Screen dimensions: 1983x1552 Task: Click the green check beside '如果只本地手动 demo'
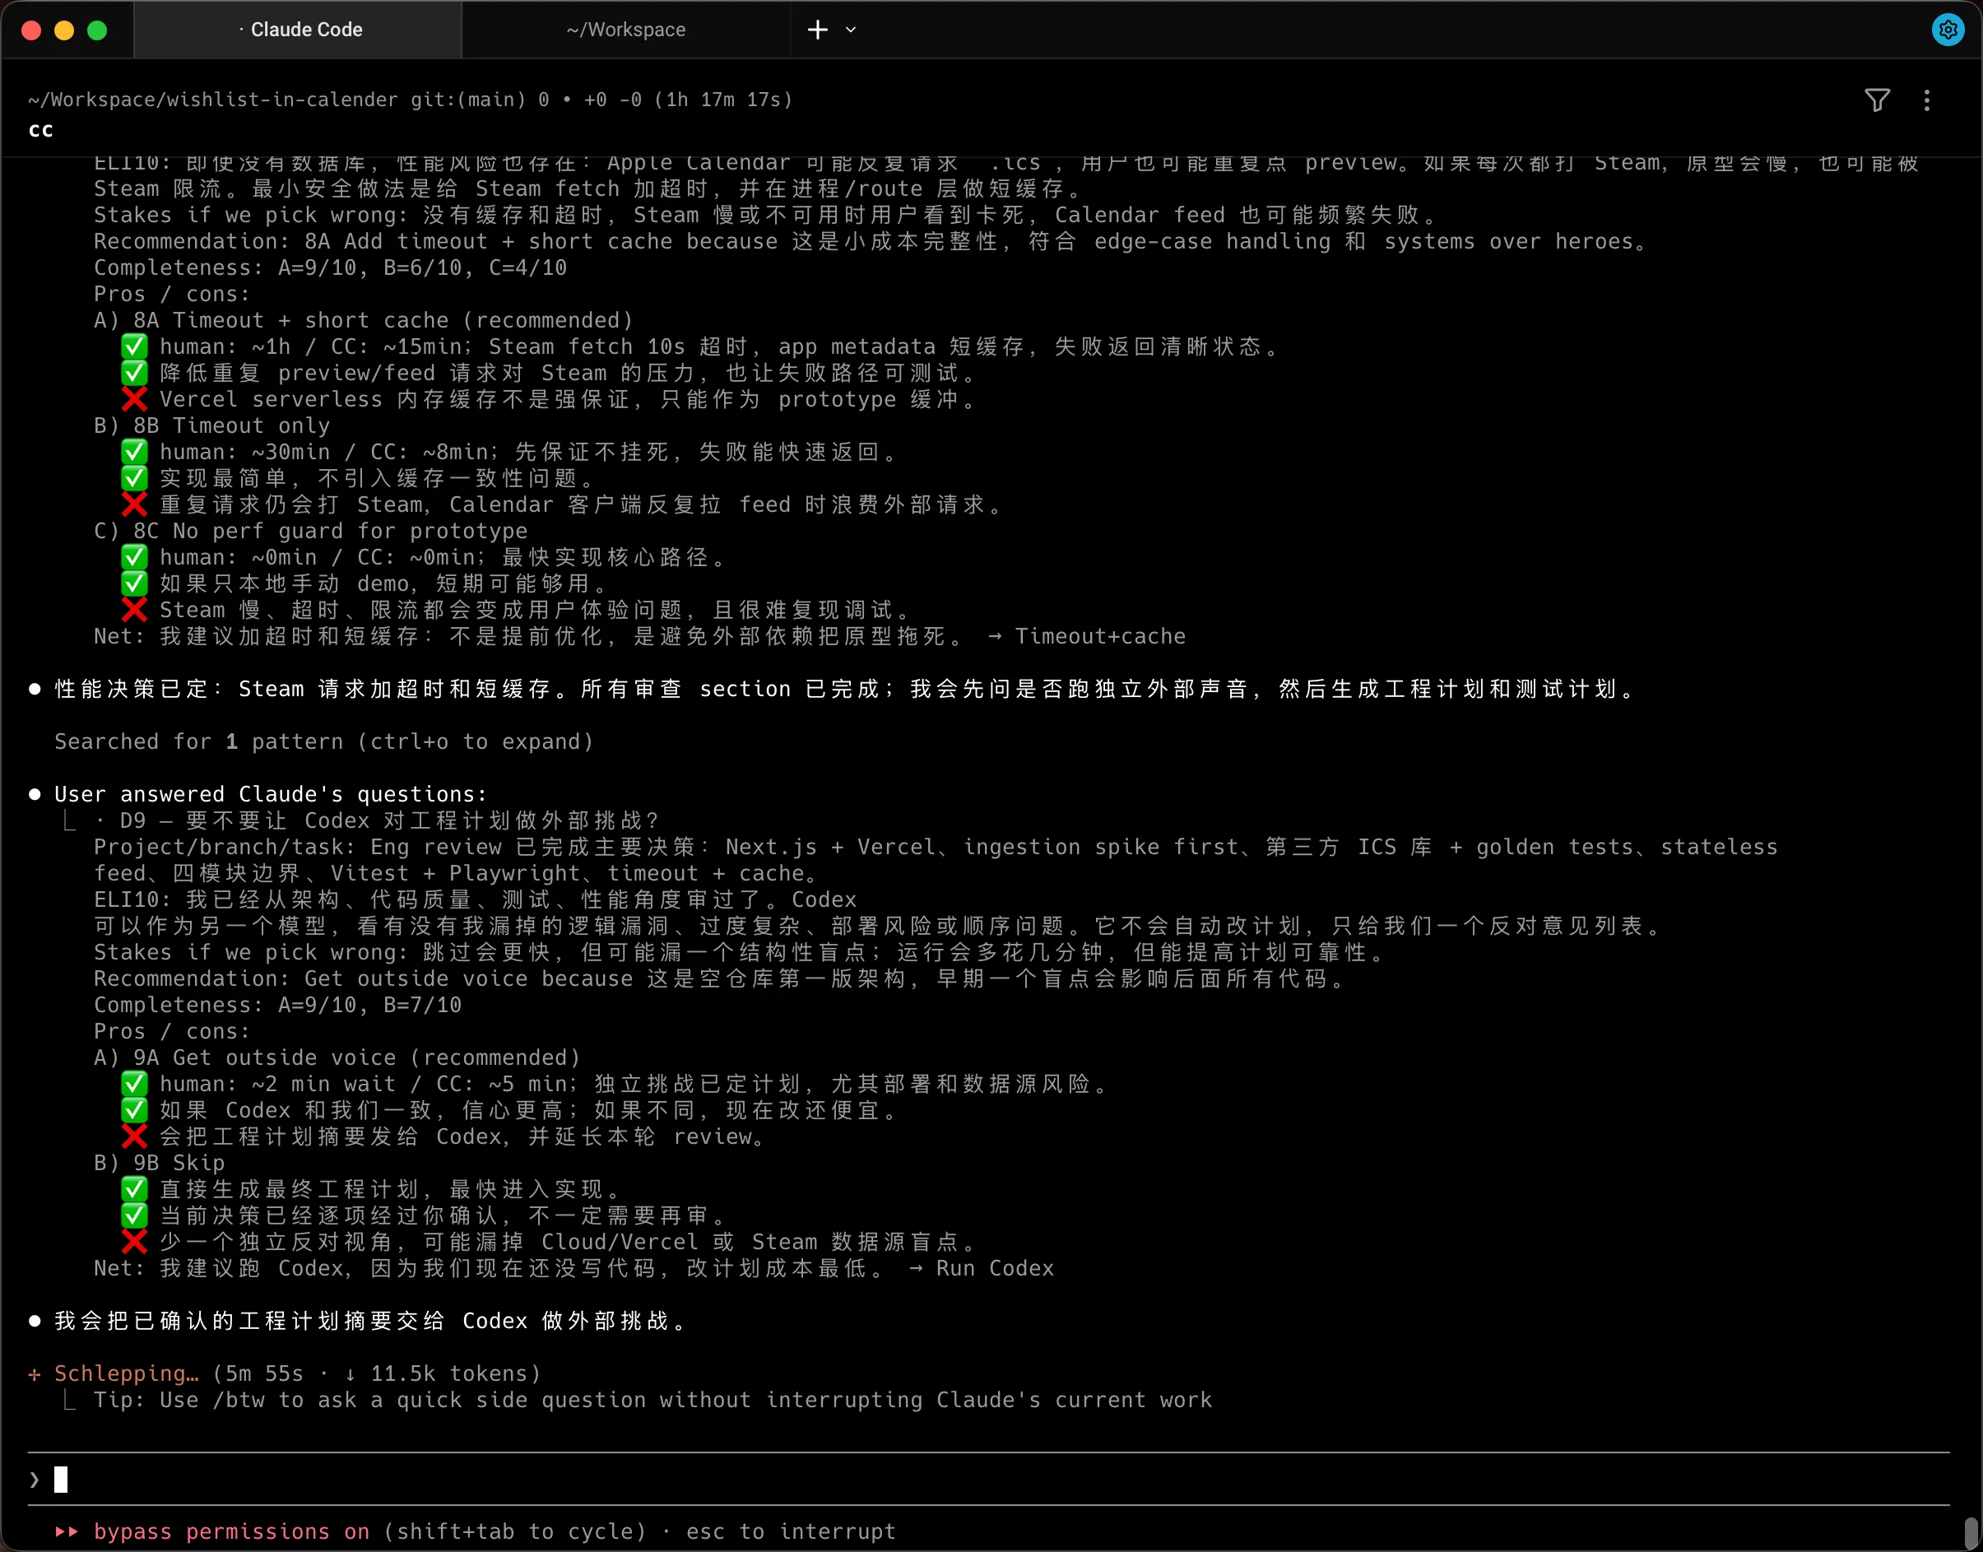(x=134, y=583)
